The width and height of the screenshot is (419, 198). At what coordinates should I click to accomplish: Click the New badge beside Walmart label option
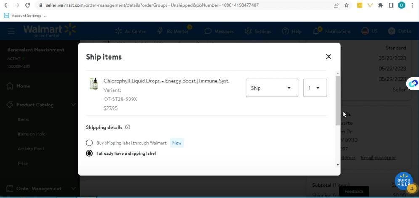pos(177,143)
